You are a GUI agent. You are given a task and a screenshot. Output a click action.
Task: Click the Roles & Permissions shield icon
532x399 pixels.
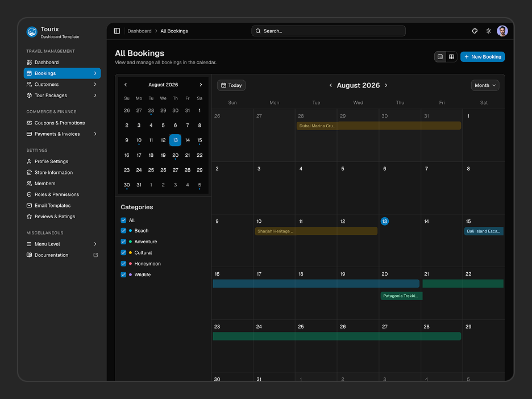pyautogui.click(x=29, y=194)
